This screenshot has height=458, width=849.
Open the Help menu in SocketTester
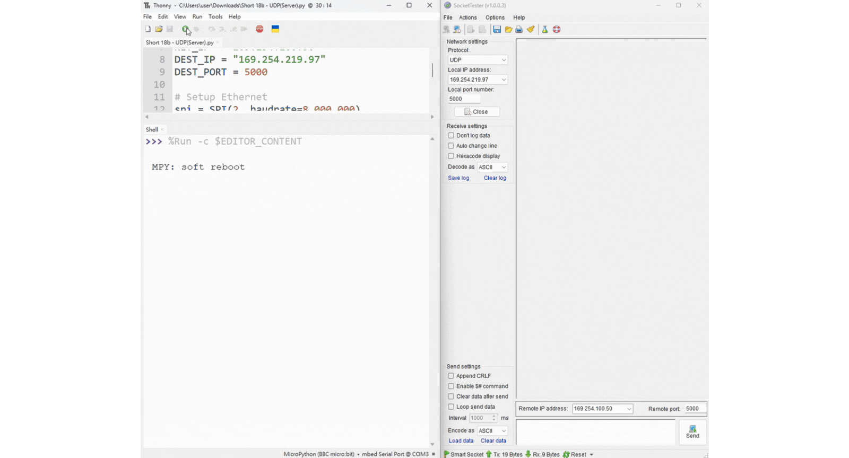pyautogui.click(x=519, y=17)
